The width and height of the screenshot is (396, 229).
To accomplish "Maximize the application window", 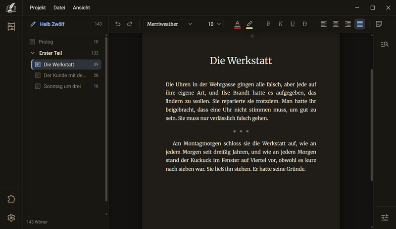I will click(x=373, y=8).
